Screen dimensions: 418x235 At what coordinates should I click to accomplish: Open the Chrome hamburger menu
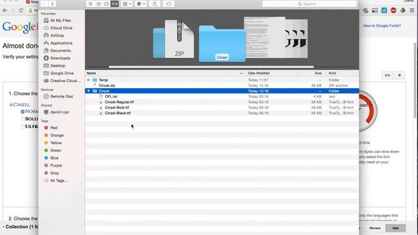(x=412, y=10)
